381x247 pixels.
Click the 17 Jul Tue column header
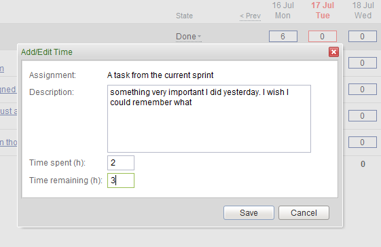tap(323, 10)
